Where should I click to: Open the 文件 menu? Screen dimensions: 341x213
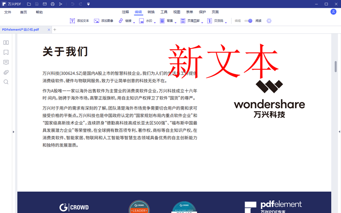(x=8, y=12)
